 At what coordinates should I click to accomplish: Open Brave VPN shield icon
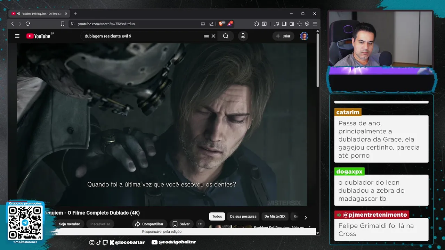point(307,24)
